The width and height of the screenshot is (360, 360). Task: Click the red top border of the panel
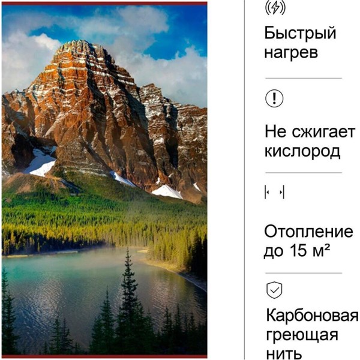point(104,4)
